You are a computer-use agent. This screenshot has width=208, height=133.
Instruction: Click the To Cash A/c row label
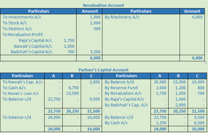pos(14,88)
